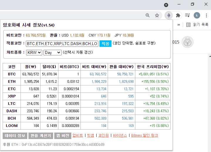Click ETC exchange-rate value 12,721

(x=129, y=89)
